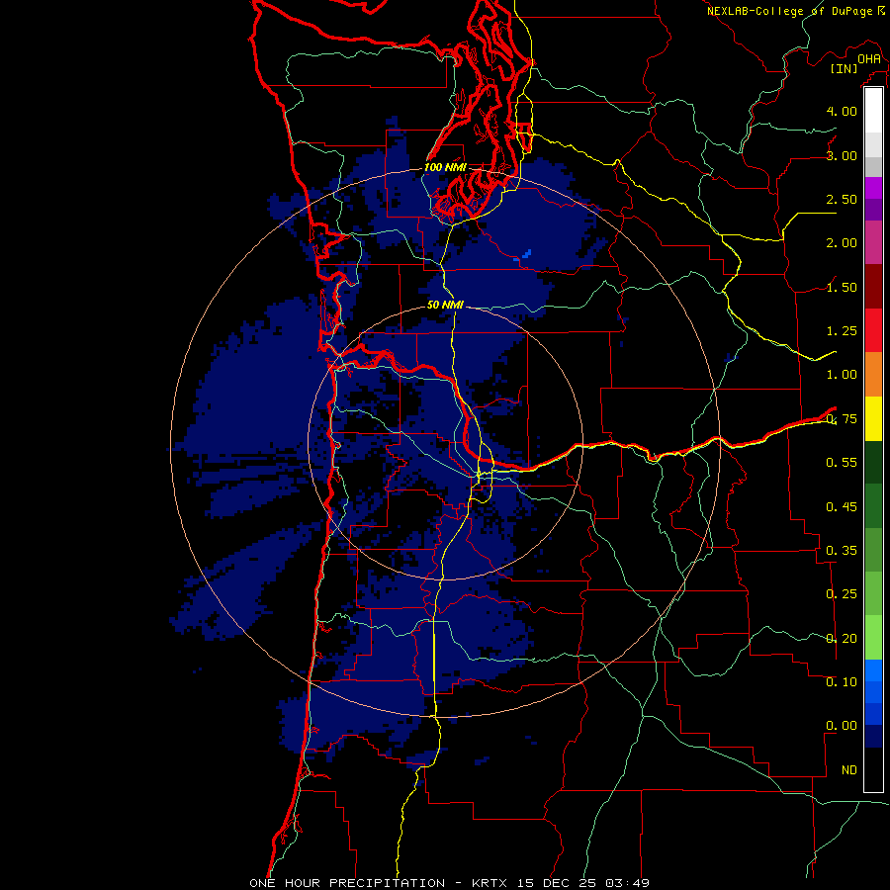Pick the magenta swatch above 2.50
Viewport: 890px width, 890px height.
pos(873,188)
